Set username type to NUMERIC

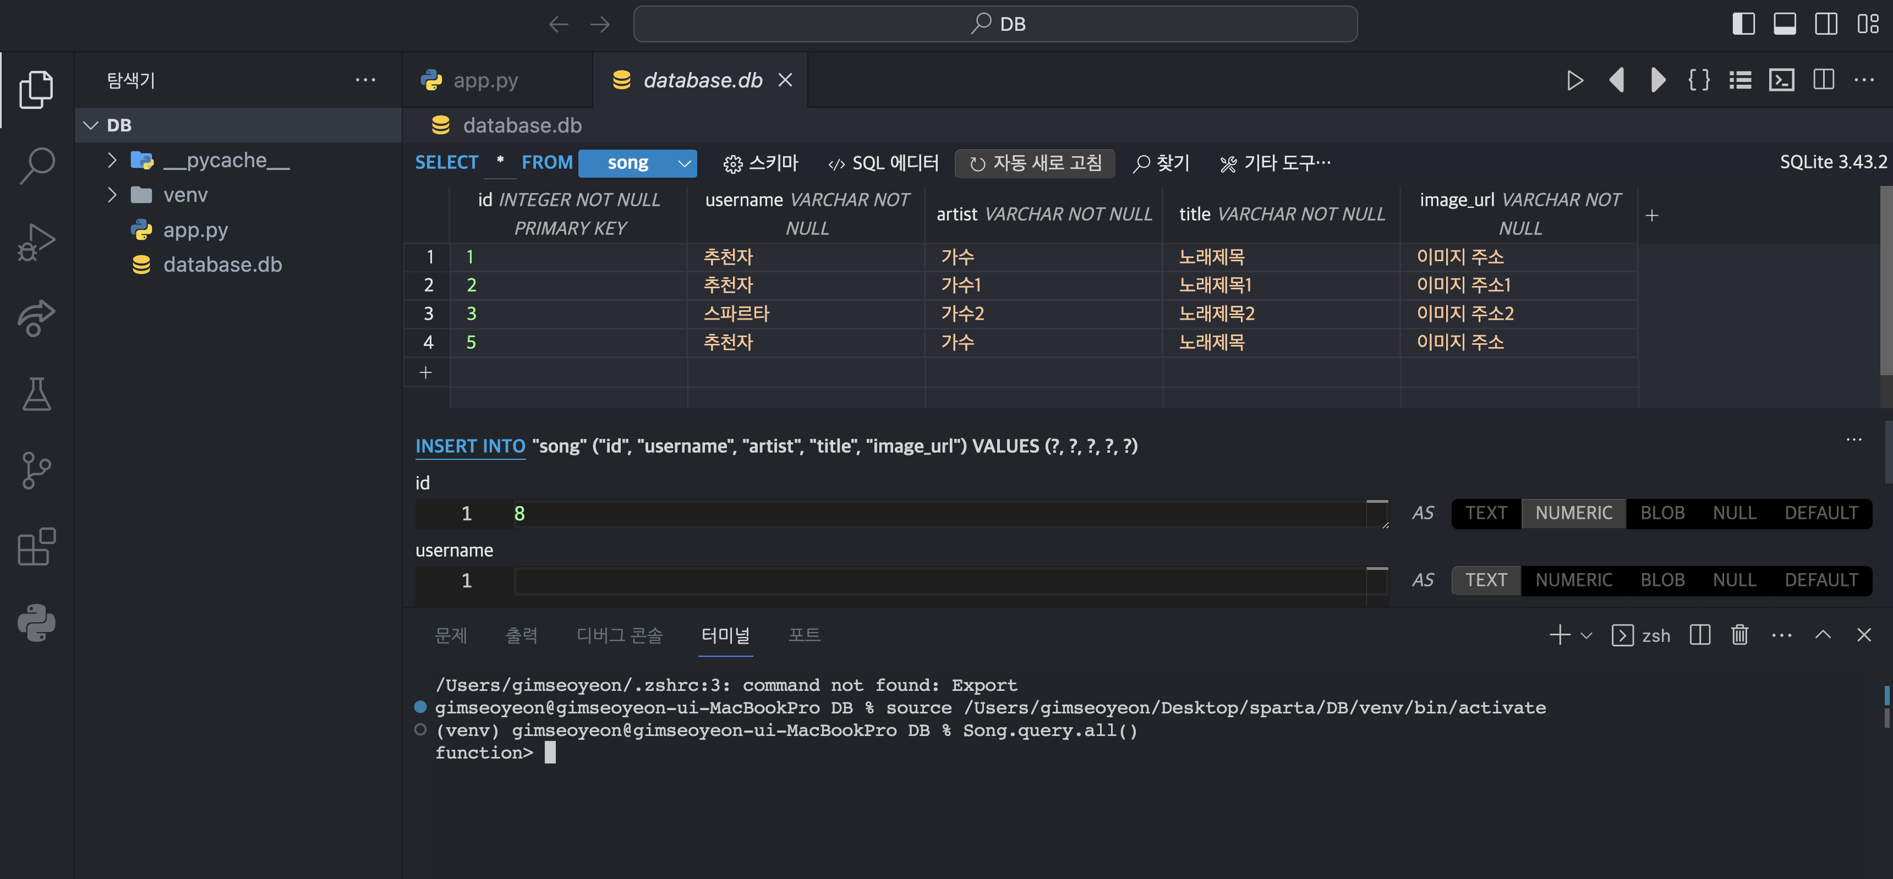pyautogui.click(x=1573, y=581)
